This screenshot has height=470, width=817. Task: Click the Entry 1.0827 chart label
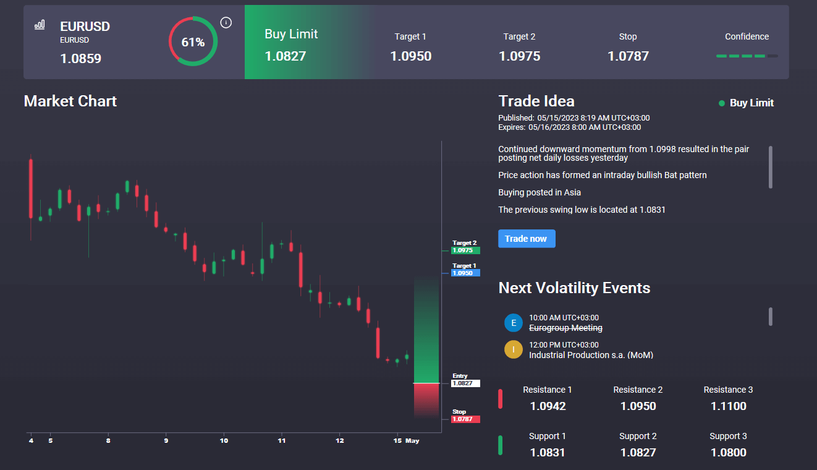click(x=465, y=380)
